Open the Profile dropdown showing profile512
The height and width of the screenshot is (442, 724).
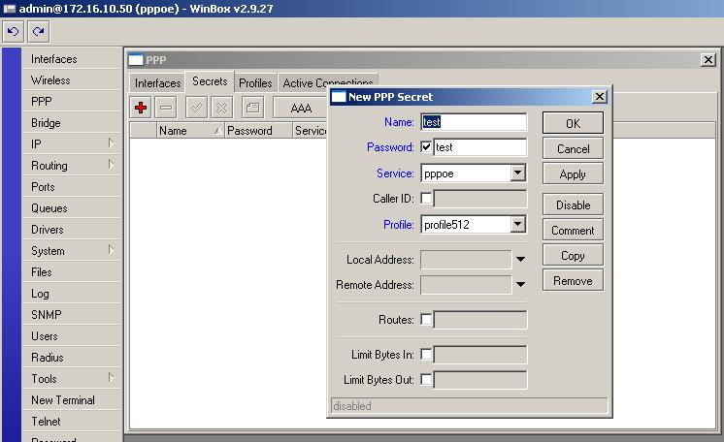pos(517,225)
